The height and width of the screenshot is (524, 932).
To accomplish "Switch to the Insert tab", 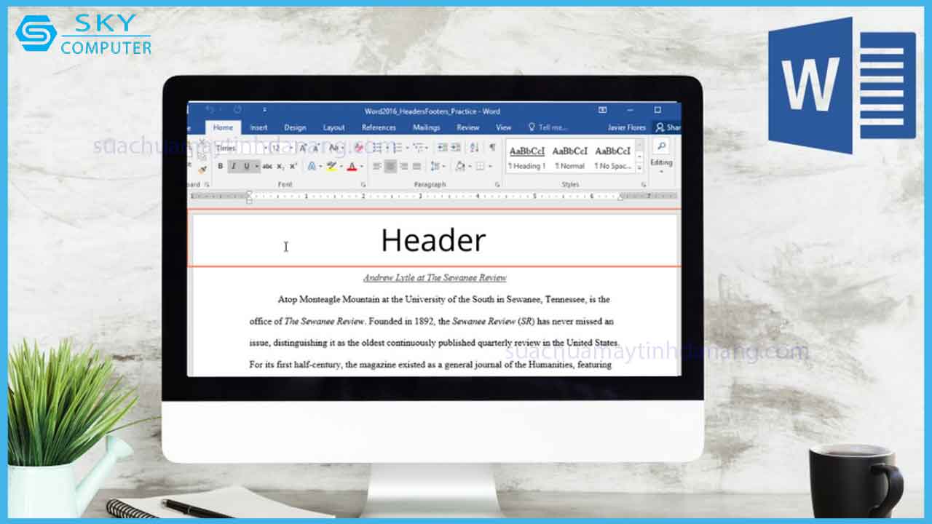I will click(258, 127).
